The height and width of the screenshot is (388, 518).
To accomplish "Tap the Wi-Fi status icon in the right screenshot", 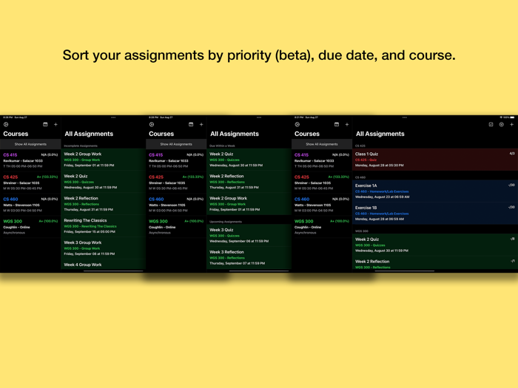I will [x=501, y=118].
